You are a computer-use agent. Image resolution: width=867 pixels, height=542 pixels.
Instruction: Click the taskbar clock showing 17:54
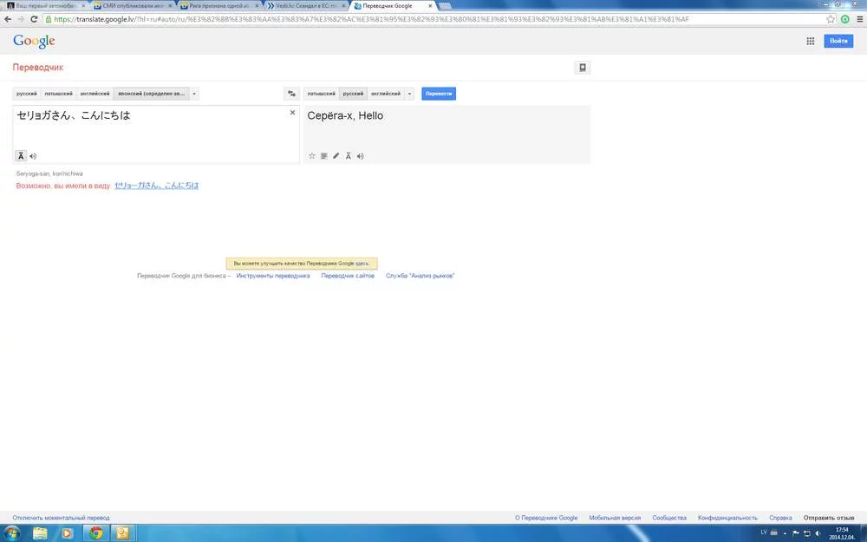click(842, 533)
